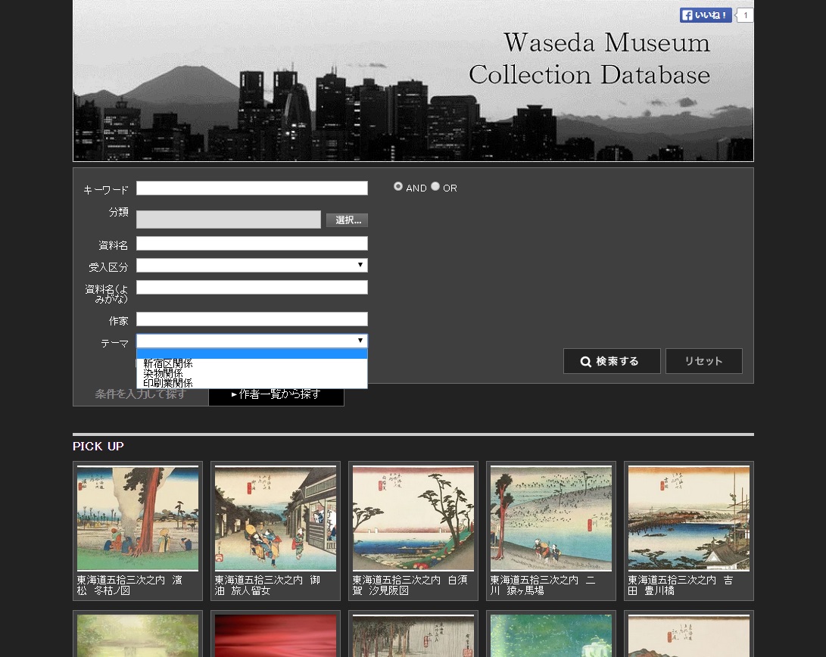The height and width of the screenshot is (657, 826).
Task: Focus the 作家 artist input field
Action: pyautogui.click(x=252, y=319)
